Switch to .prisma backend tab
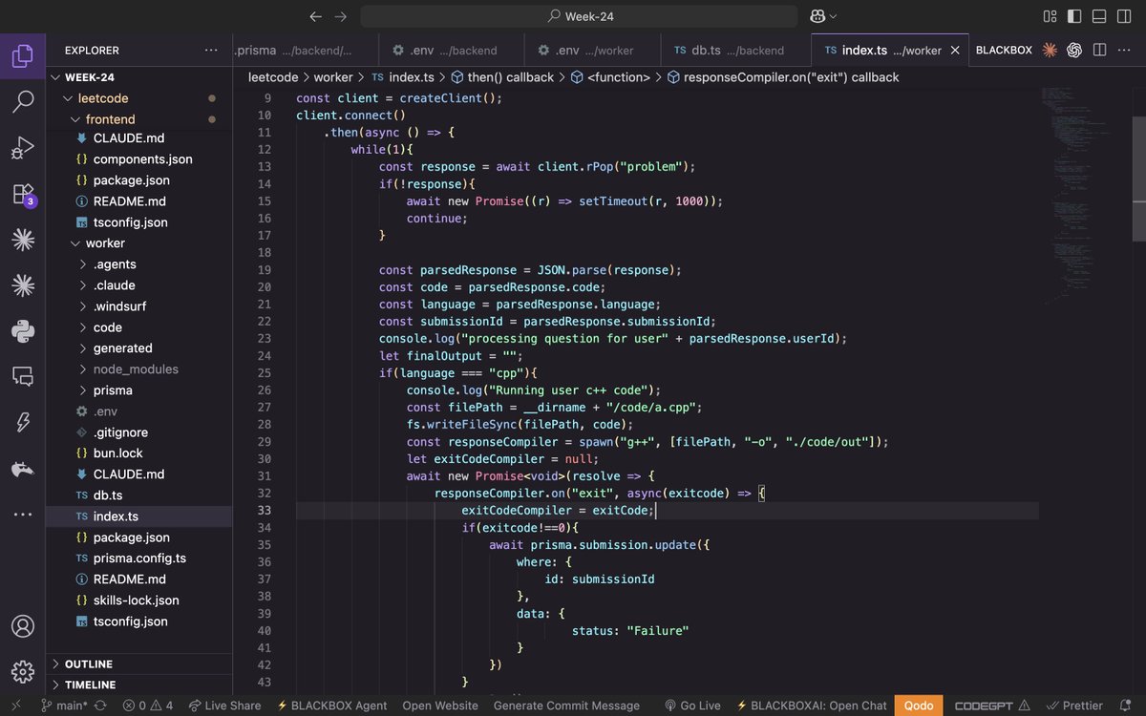The height and width of the screenshot is (716, 1146). point(306,51)
